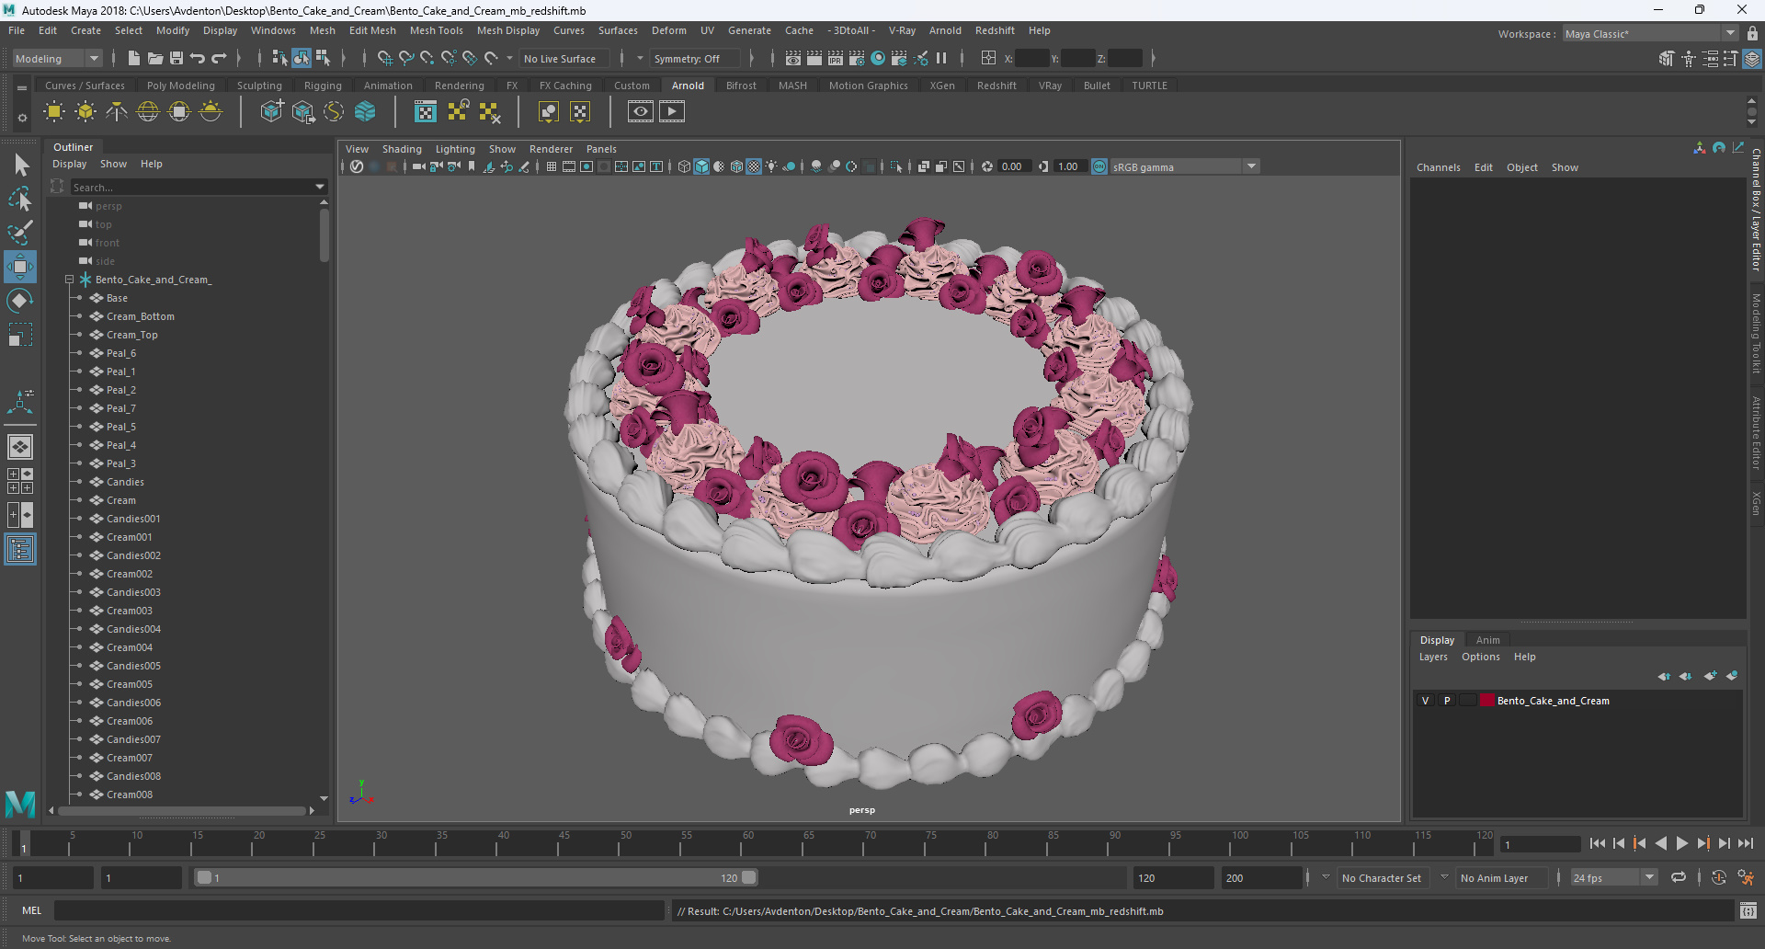Open the Modeling menu set dropdown

click(x=57, y=58)
